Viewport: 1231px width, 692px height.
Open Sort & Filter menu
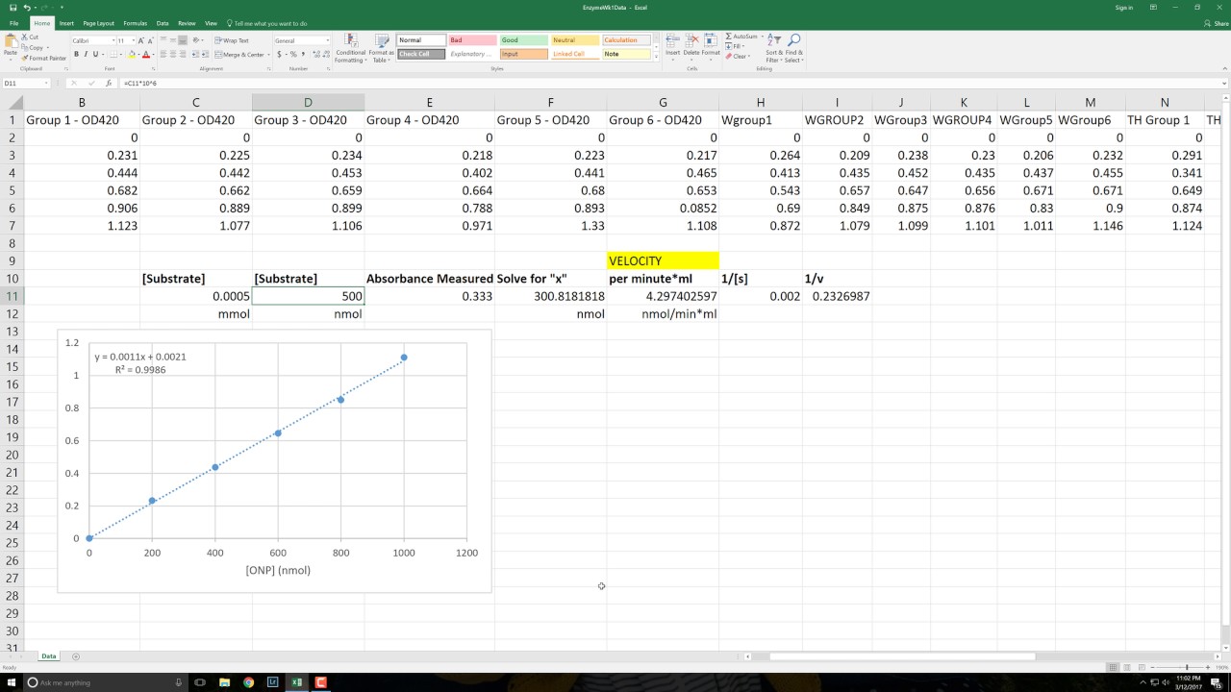pos(774,48)
